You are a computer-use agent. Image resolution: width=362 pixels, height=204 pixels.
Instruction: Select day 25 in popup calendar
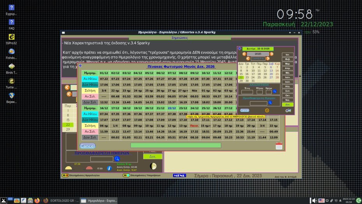(259, 77)
